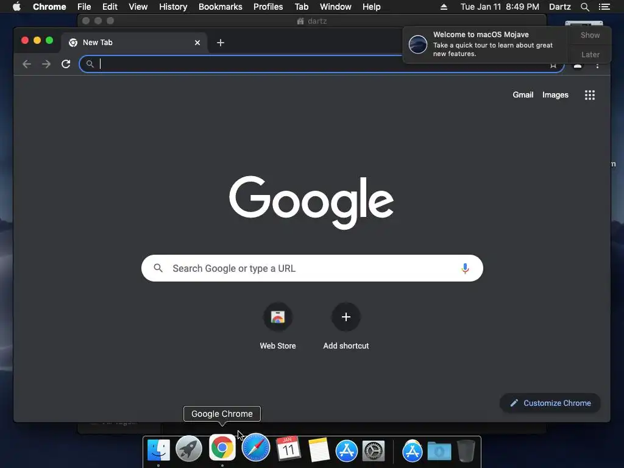
Task: Open Notes from the dock
Action: tap(319, 450)
